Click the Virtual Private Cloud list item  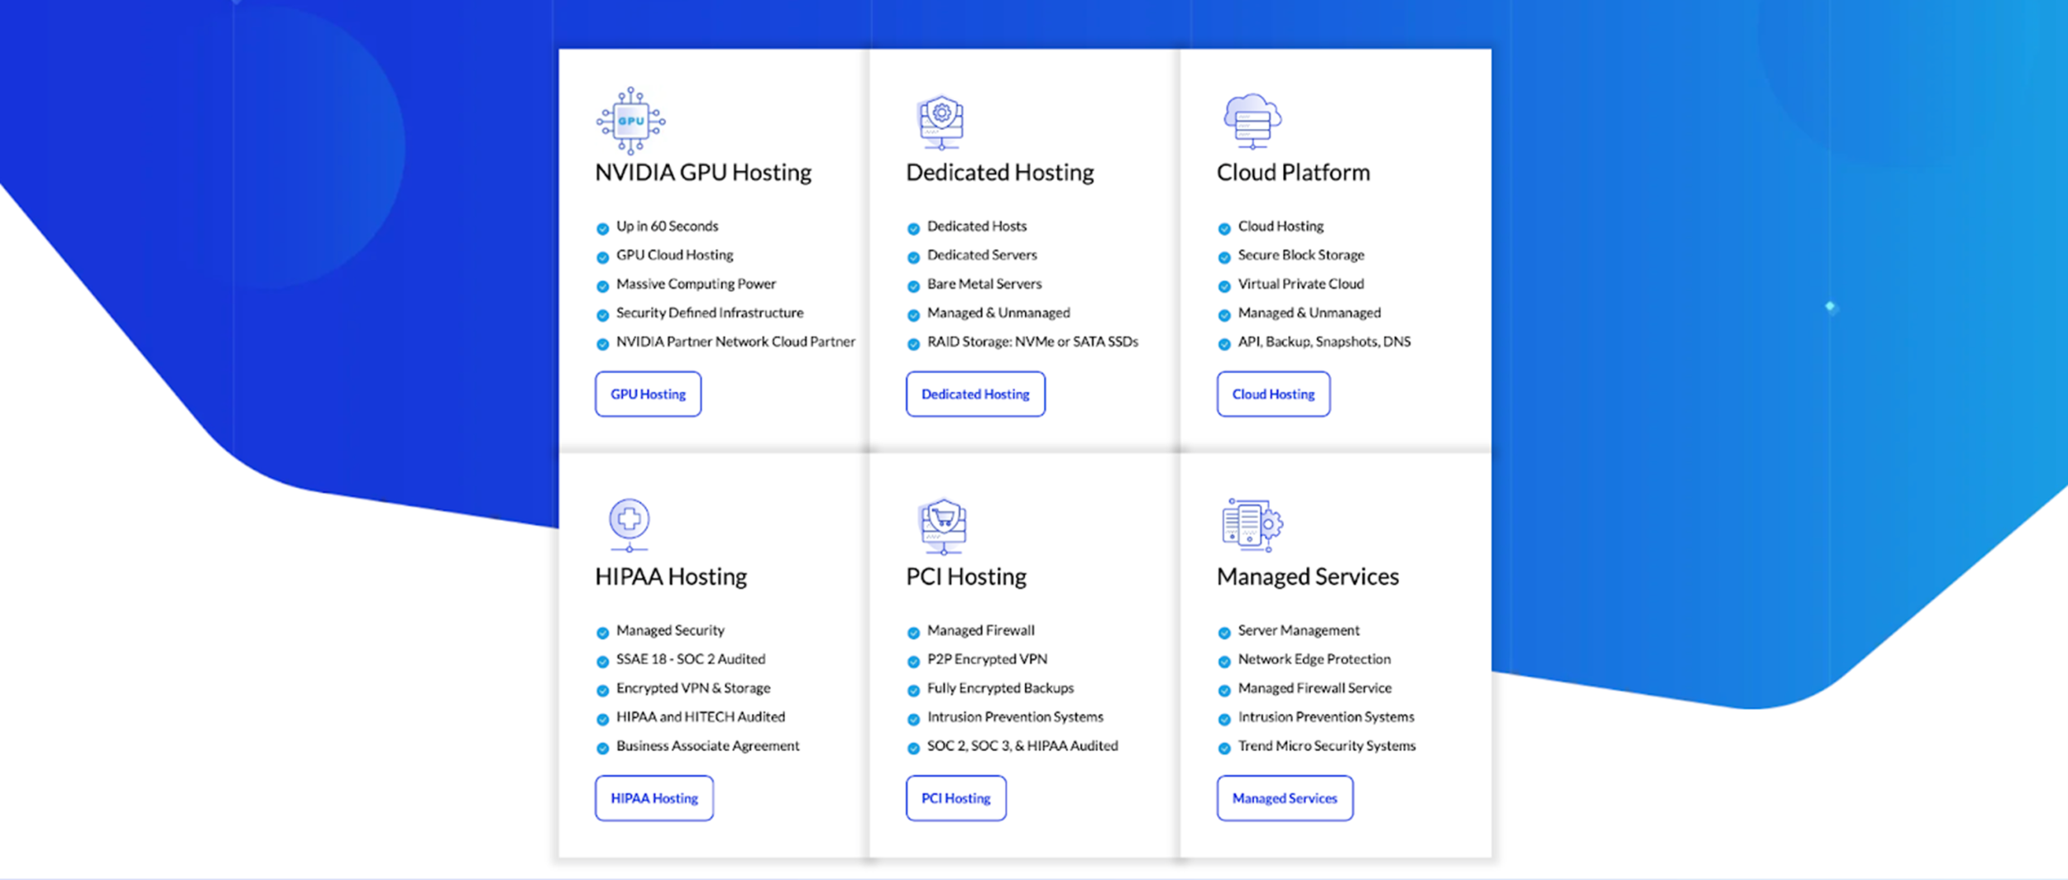pos(1300,284)
